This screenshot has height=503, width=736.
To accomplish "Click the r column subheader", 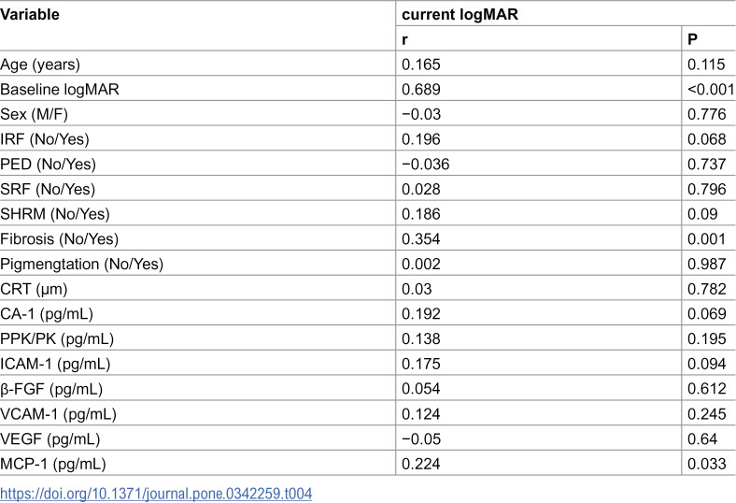I will point(404,39).
